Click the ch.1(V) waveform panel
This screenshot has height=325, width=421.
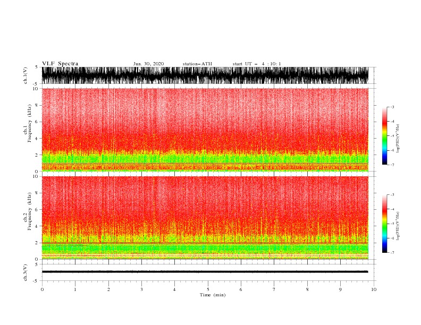(x=205, y=75)
